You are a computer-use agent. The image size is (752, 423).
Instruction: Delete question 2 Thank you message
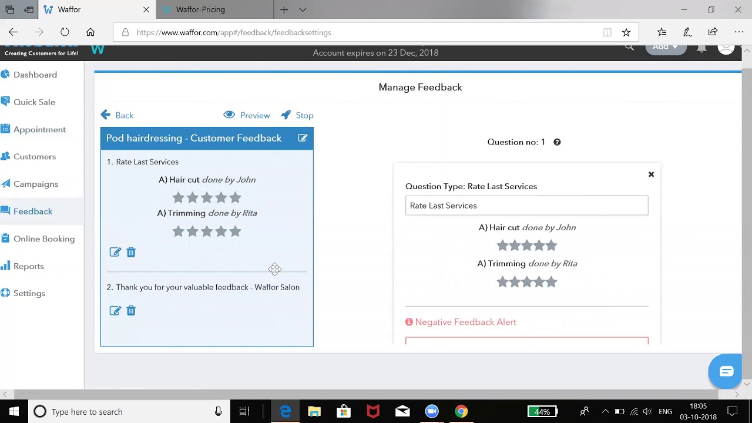(131, 311)
